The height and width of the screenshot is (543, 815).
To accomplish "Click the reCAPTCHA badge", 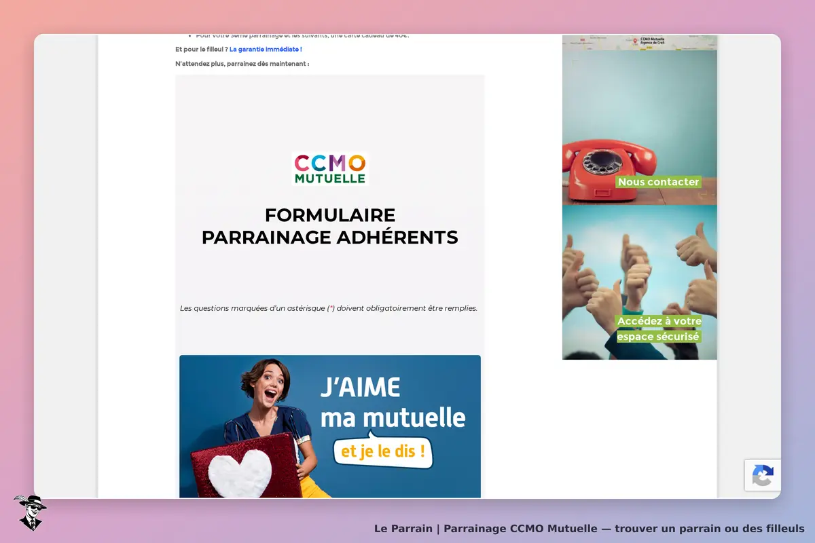I will click(x=763, y=475).
